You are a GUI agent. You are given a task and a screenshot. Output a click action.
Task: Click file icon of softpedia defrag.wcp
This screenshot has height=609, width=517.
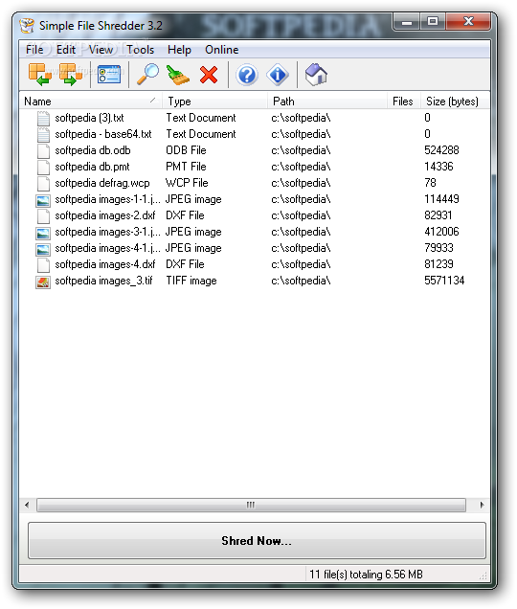coord(43,183)
